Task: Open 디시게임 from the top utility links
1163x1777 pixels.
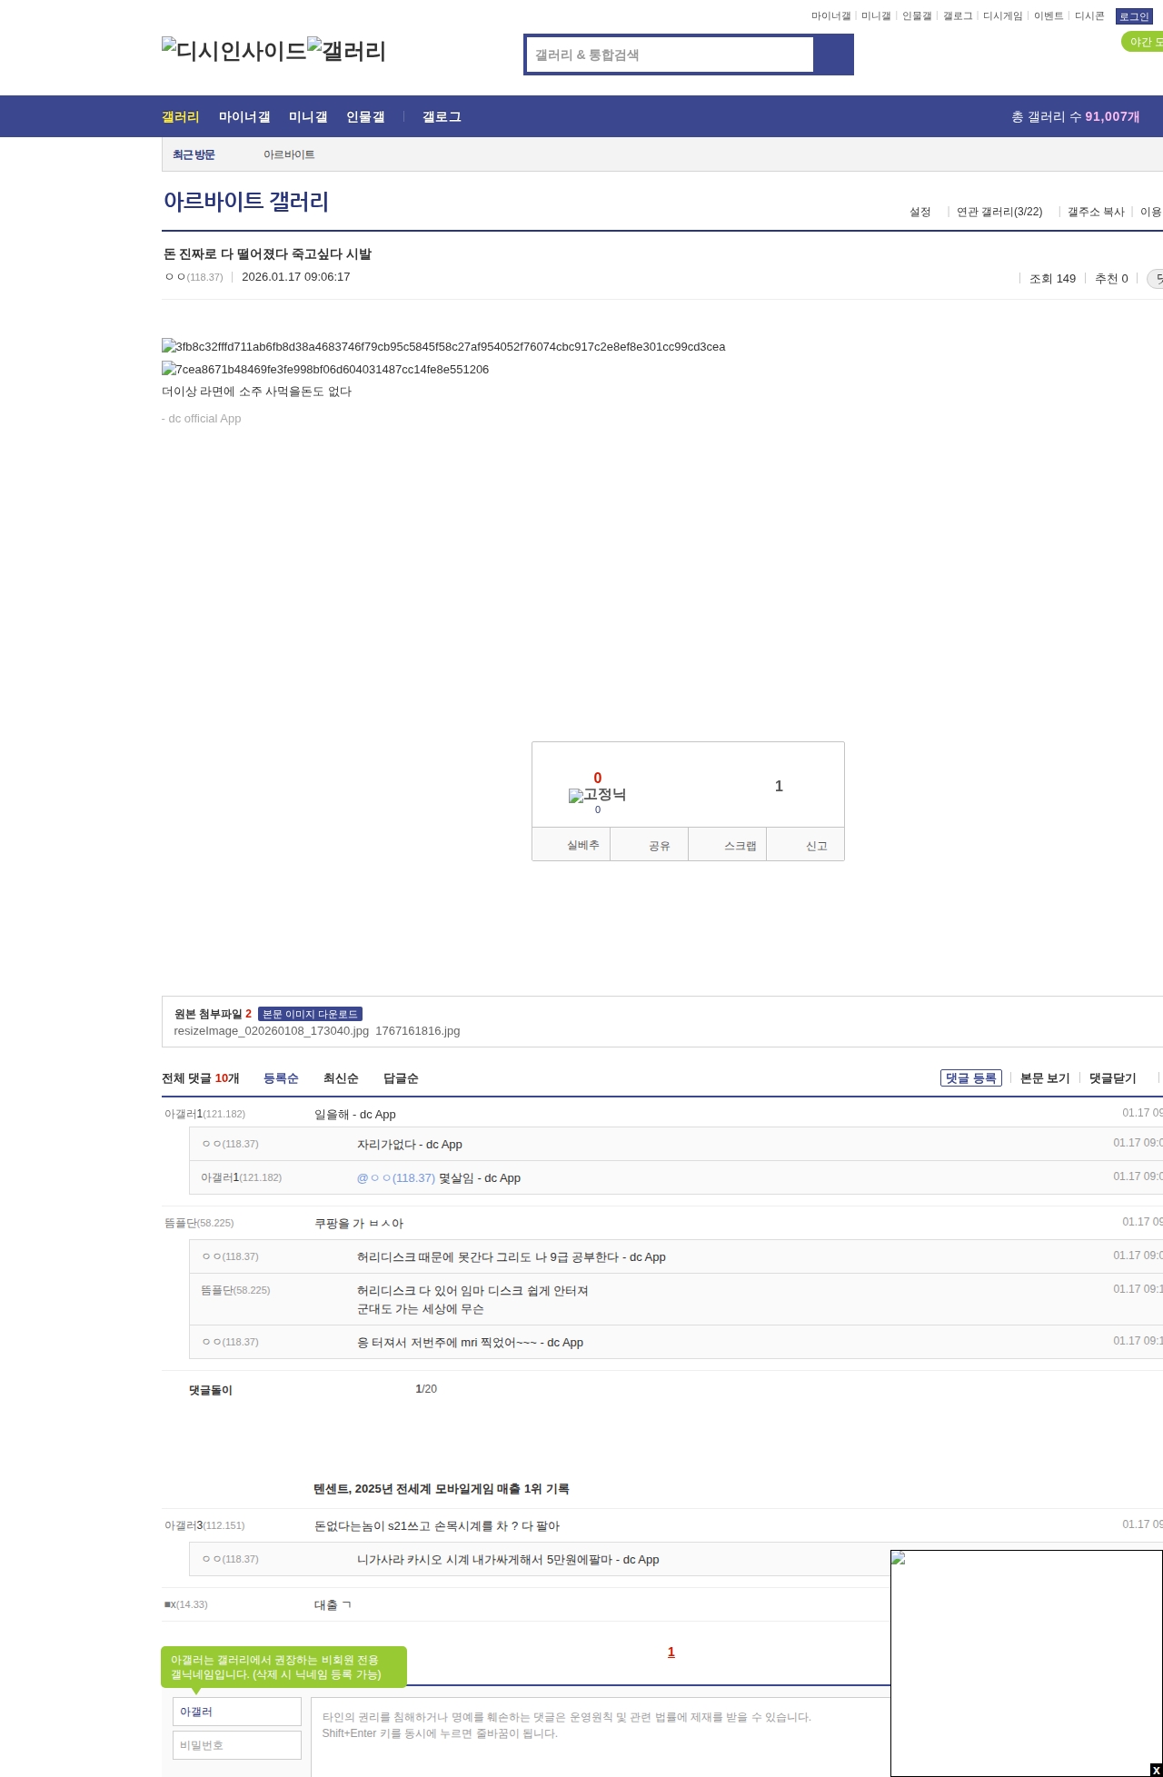Action: [1002, 16]
